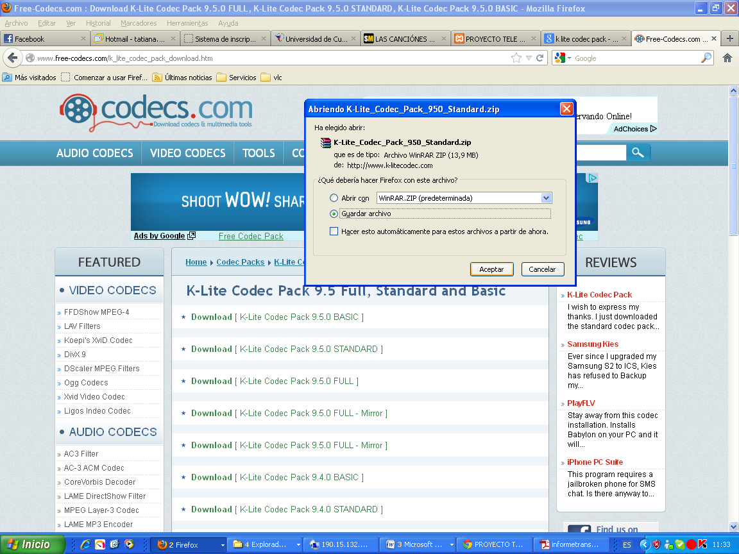Open the Herramientas menu
Screen dimensions: 739x554
pos(187,23)
